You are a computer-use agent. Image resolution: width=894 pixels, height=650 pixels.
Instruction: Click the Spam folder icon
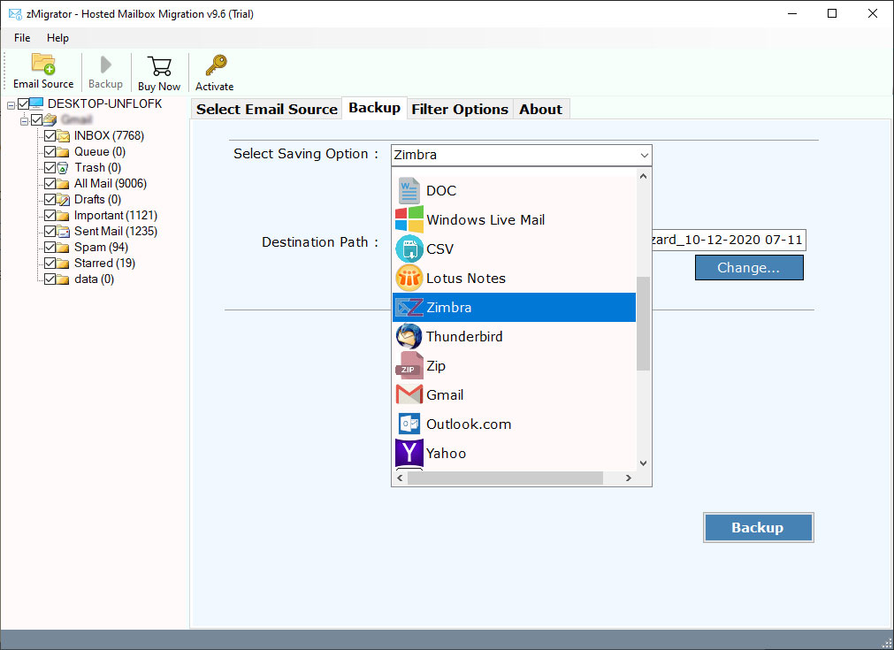pyautogui.click(x=64, y=248)
